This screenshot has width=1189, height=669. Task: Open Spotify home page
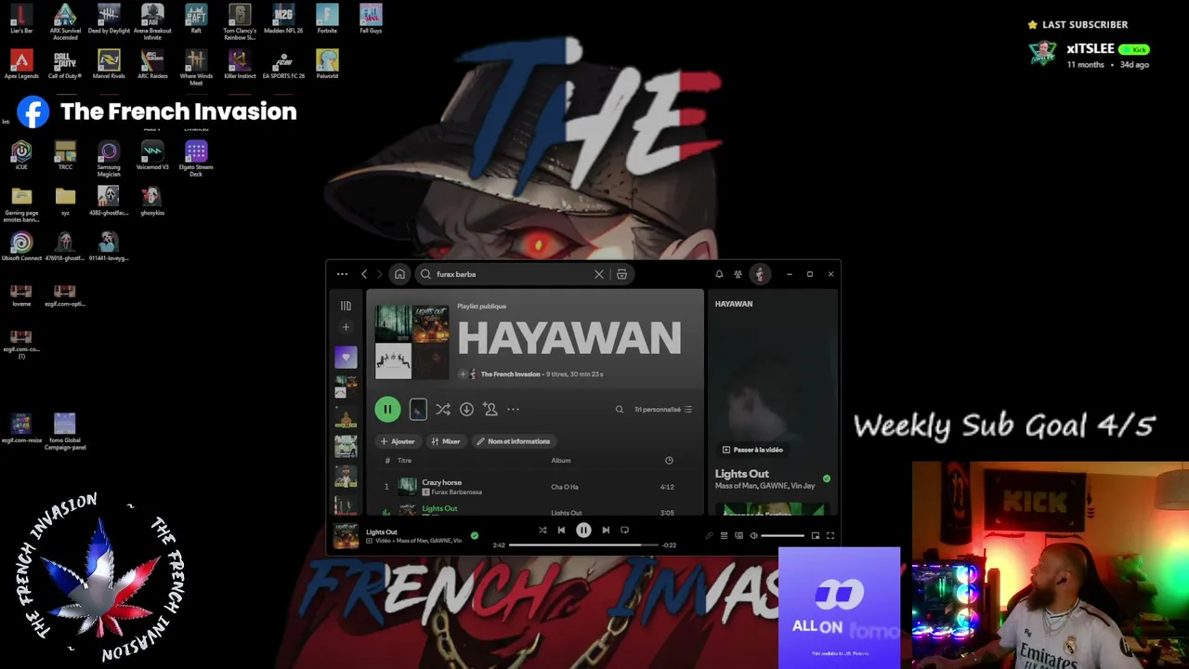pyautogui.click(x=399, y=274)
